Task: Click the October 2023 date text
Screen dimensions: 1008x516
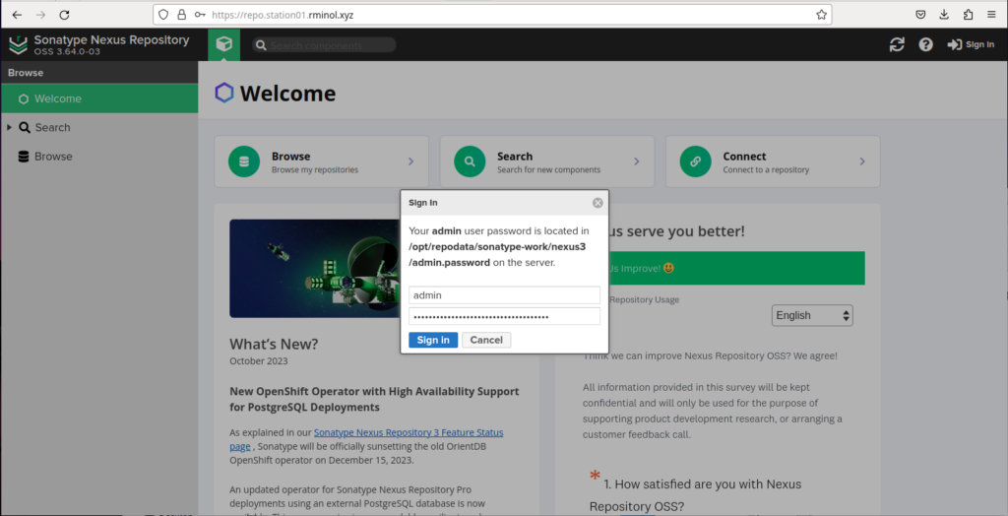Action: (x=259, y=361)
